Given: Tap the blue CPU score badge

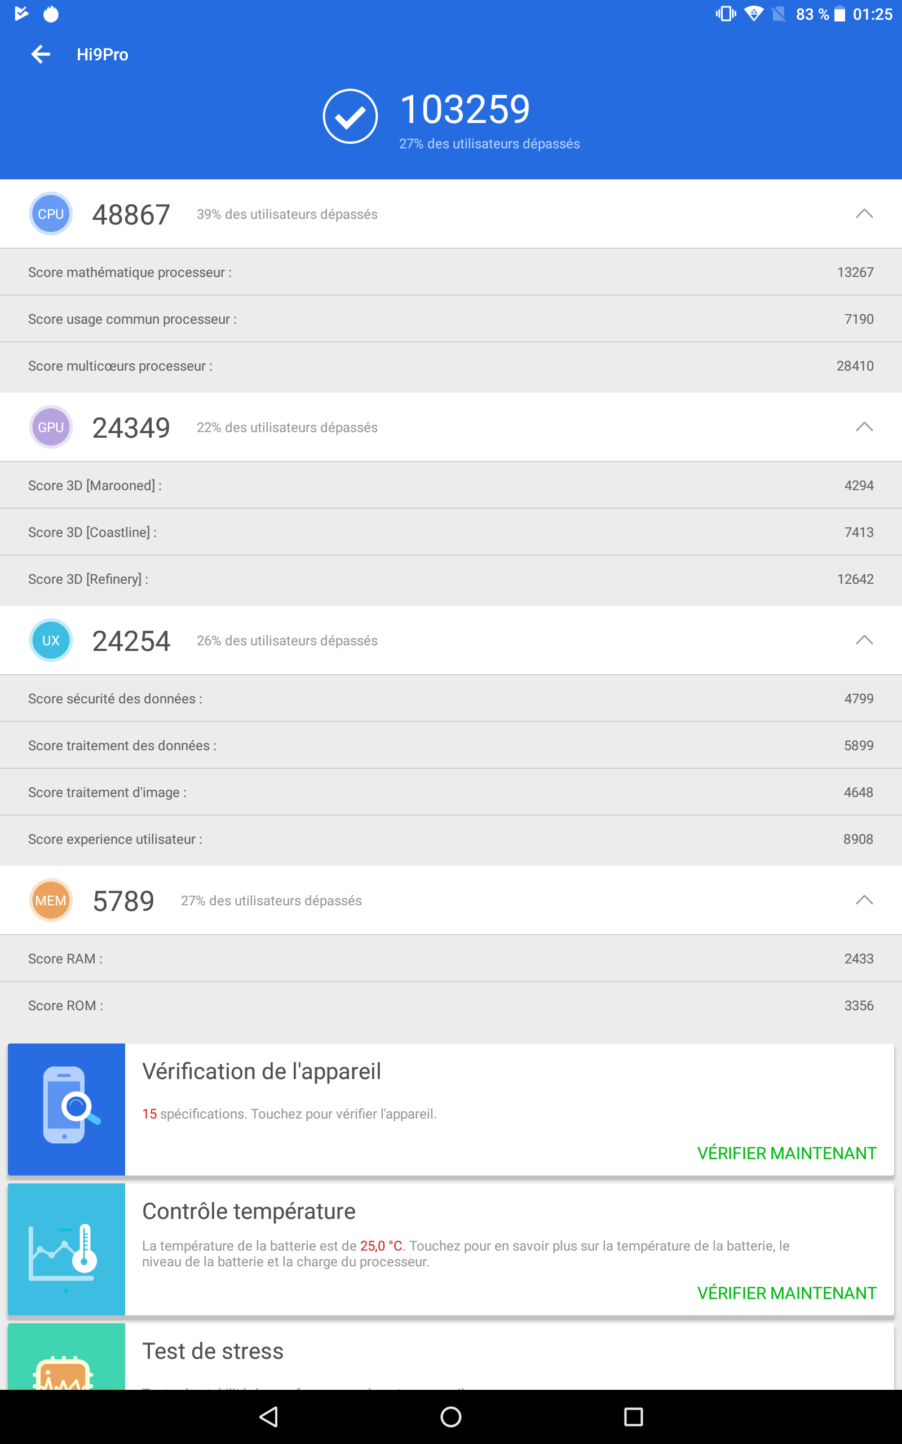Looking at the screenshot, I should [x=51, y=214].
